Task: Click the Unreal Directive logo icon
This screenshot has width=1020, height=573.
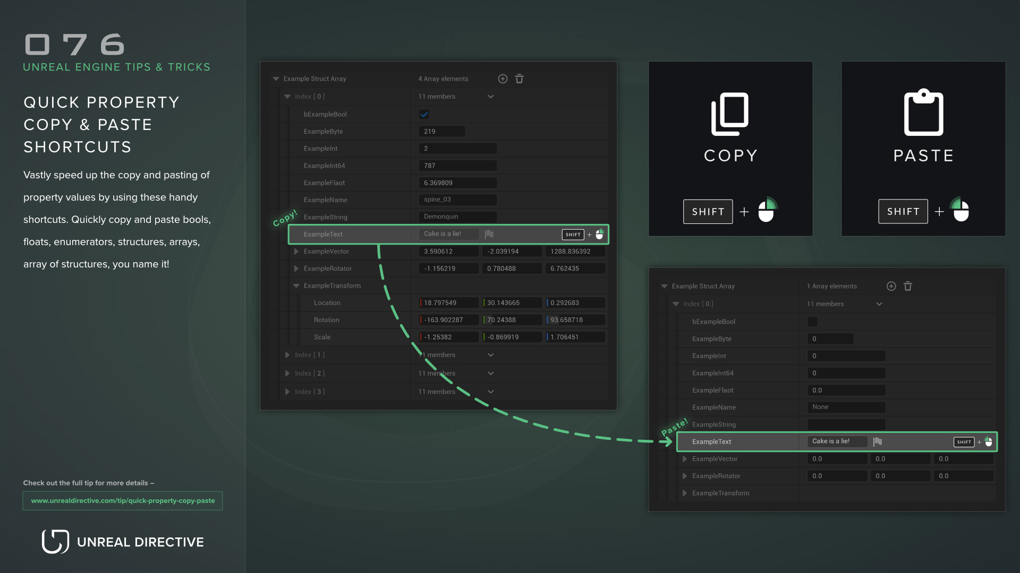Action: tap(55, 542)
